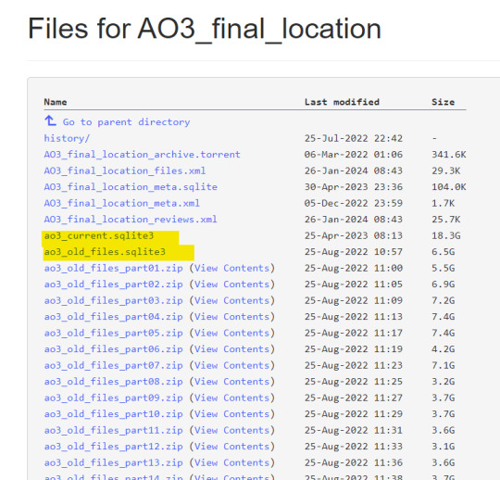Download ao3_old_files_part10.zip
This screenshot has width=500, height=480.
pos(114,414)
